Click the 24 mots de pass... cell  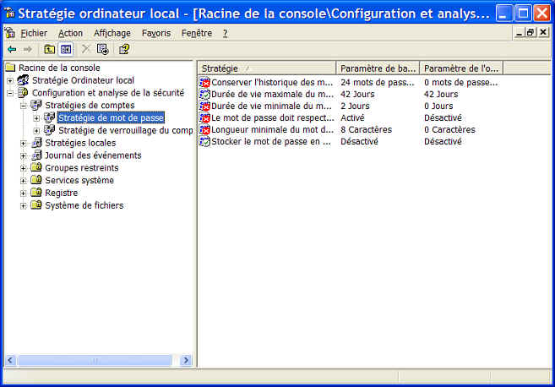click(378, 83)
